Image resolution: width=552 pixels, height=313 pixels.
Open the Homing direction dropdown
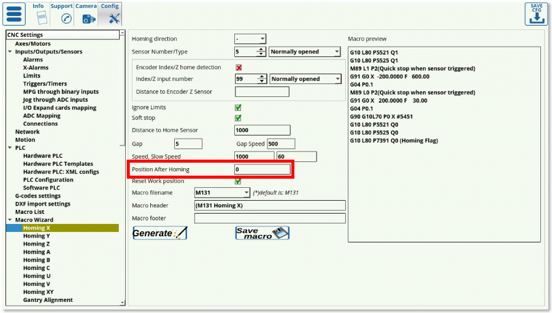click(250, 39)
